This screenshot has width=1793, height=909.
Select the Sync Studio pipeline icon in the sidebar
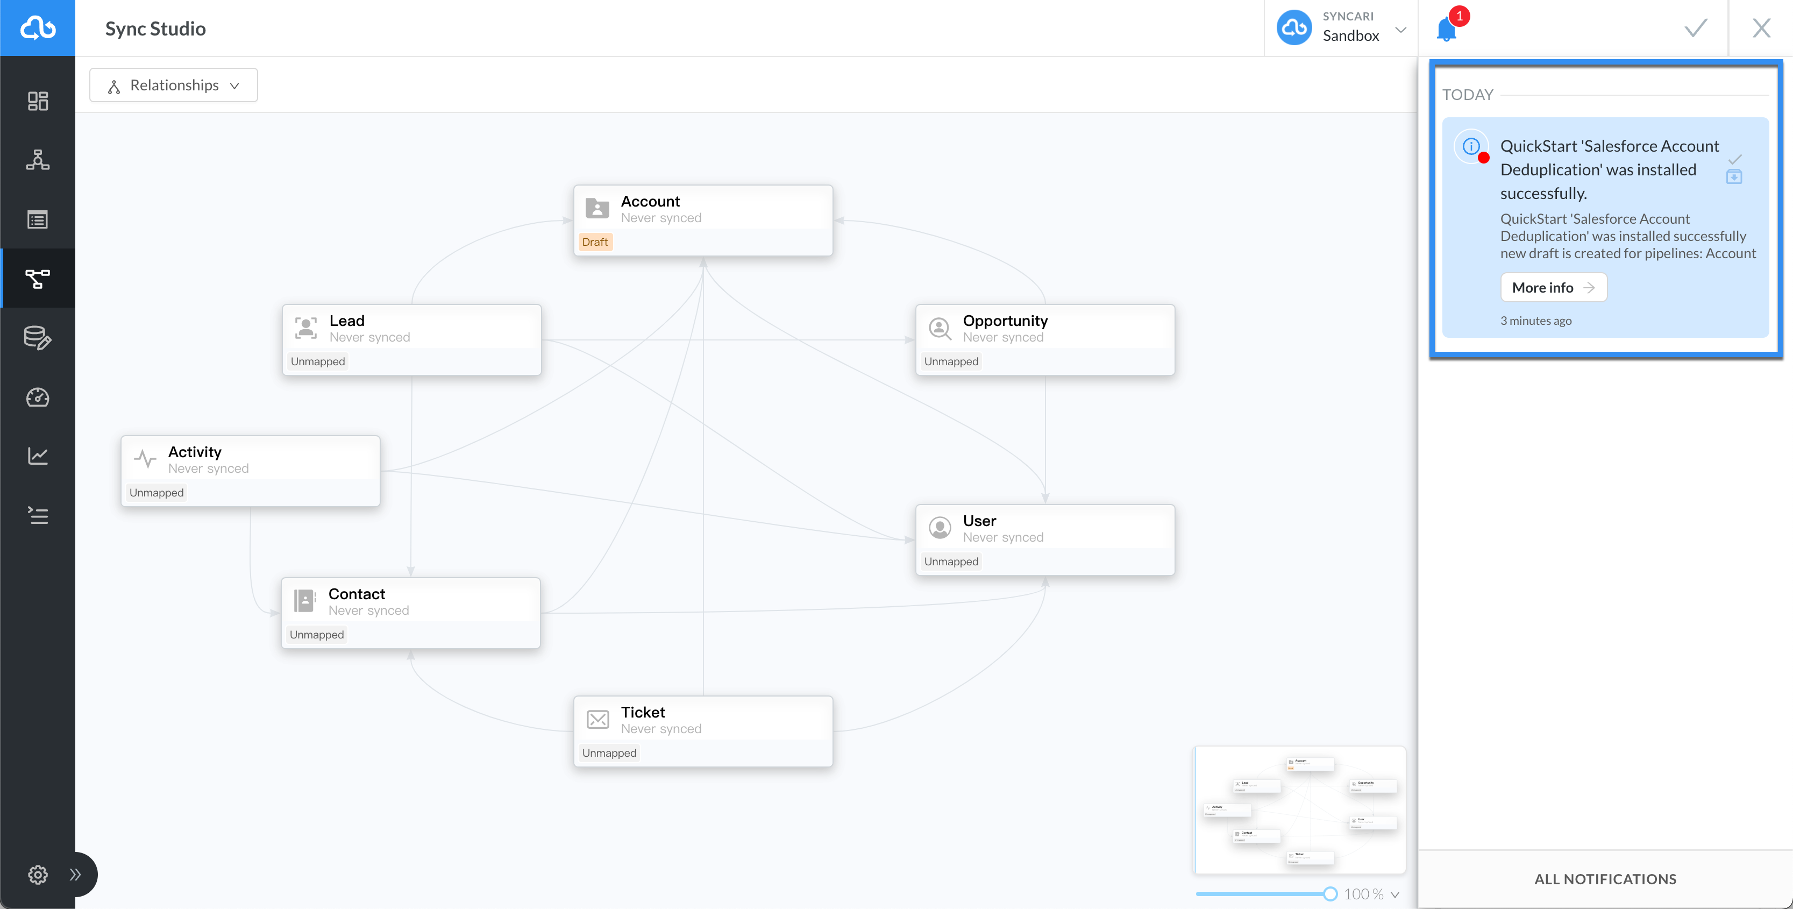38,279
